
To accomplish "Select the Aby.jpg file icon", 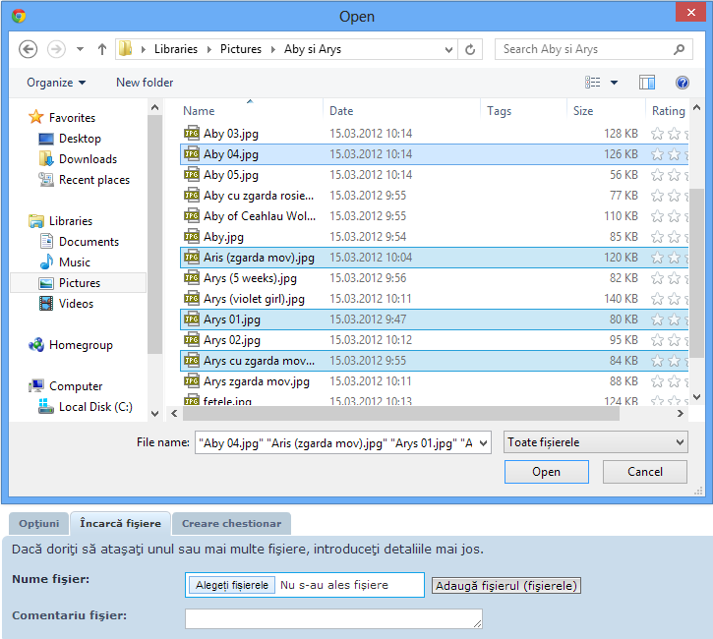I will coord(192,237).
